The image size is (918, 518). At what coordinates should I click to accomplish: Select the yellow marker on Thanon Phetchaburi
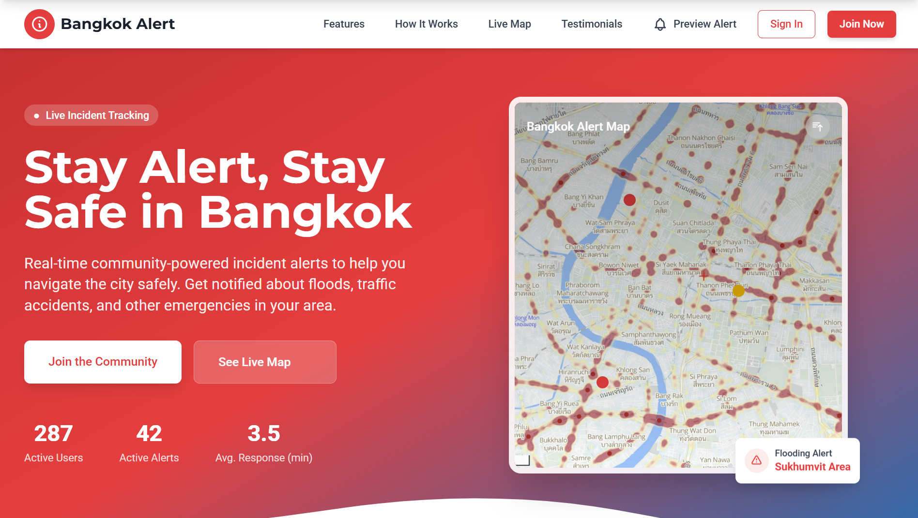click(738, 291)
